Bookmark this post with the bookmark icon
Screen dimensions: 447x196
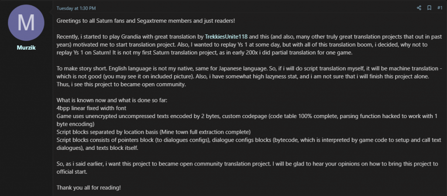[x=429, y=8]
